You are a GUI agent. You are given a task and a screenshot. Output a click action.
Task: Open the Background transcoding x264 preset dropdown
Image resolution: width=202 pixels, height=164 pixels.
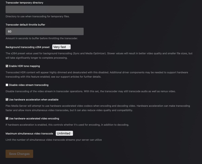(61, 47)
